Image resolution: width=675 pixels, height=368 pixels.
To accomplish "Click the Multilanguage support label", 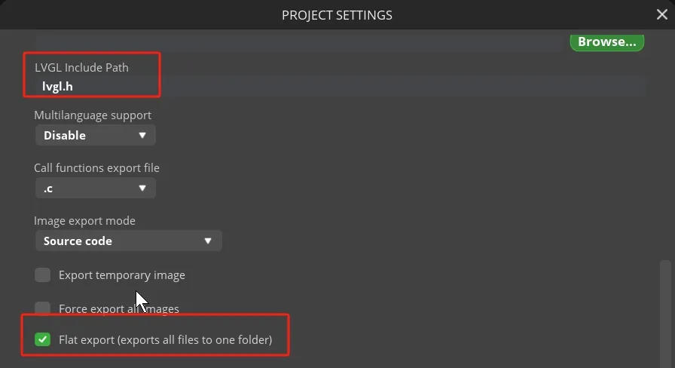I will pos(93,115).
